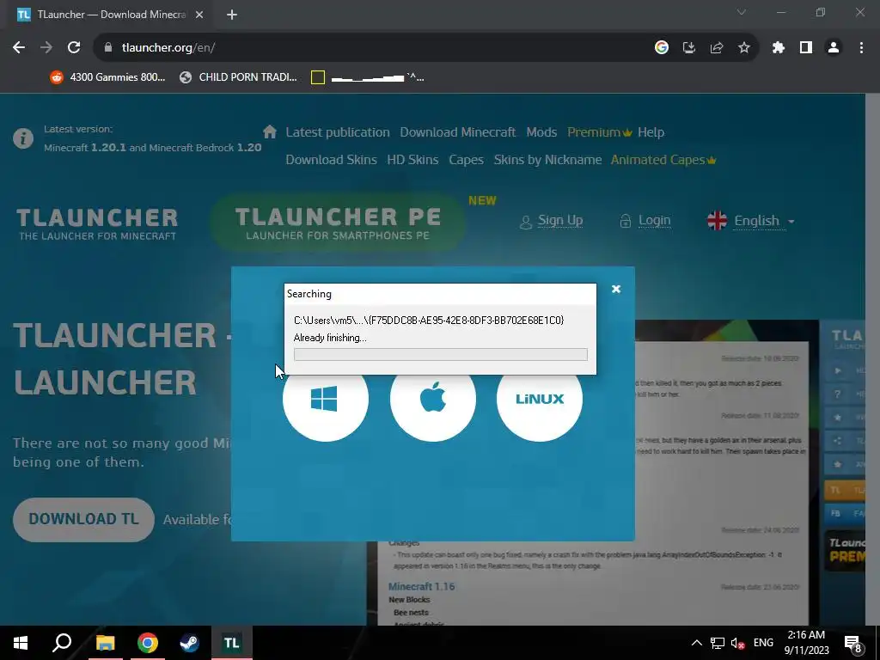View site information lock icon
This screenshot has width=880, height=660.
[x=108, y=48]
